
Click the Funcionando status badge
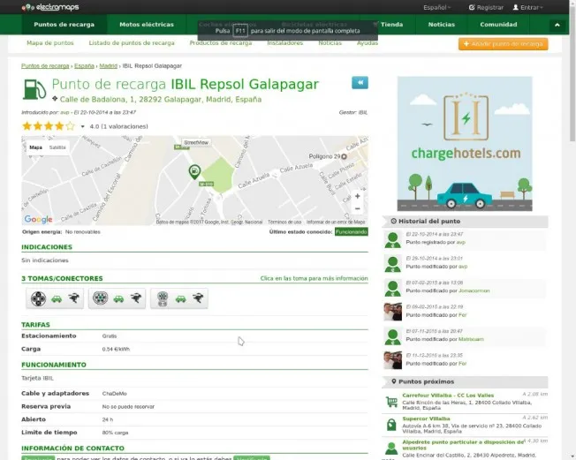pos(352,231)
